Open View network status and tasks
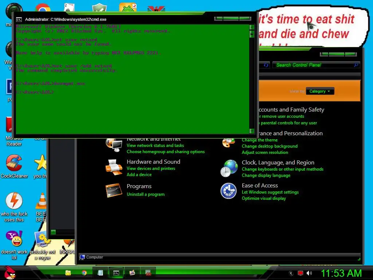Screen dimensions: 373x280 click(155, 145)
